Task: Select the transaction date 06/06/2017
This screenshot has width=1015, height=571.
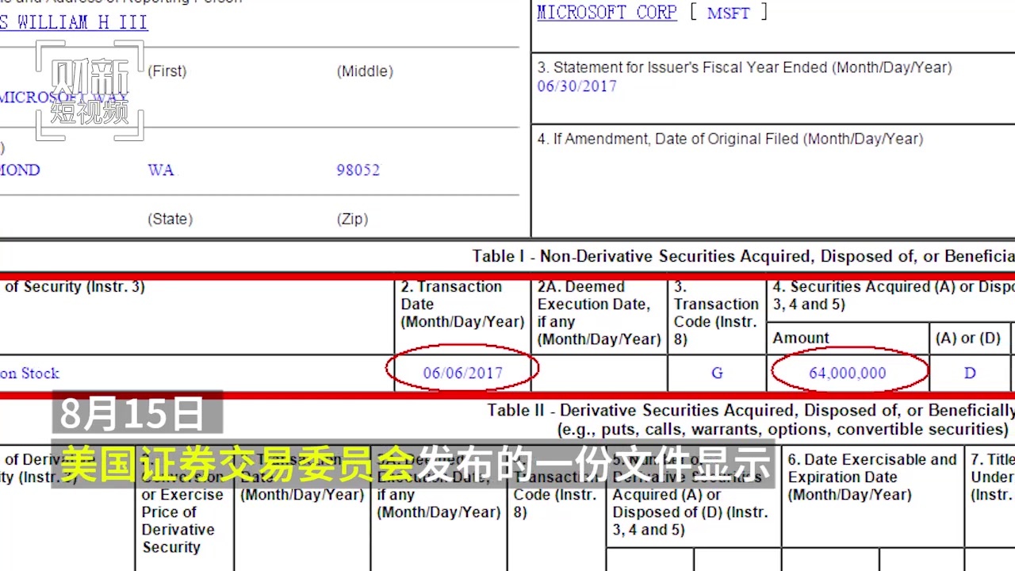Action: coord(462,373)
